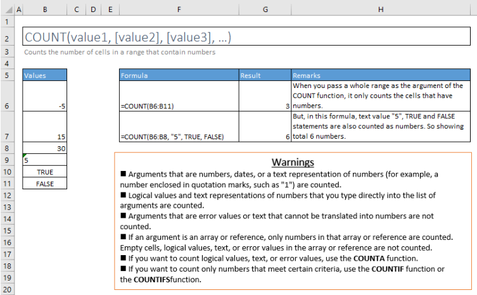This screenshot has height=295, width=477.
Task: Click the select-all corner triangle
Action: click(9, 10)
